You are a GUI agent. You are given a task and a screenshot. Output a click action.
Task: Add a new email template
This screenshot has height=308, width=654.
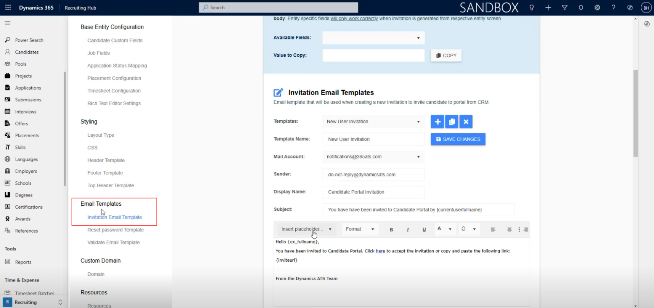(x=437, y=122)
